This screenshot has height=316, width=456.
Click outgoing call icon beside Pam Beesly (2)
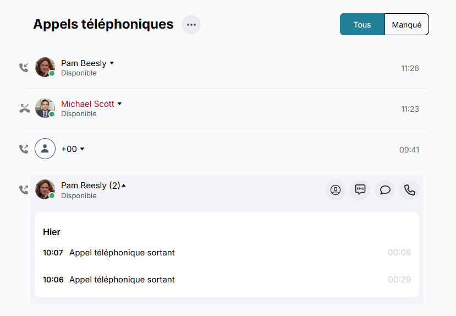[24, 190]
